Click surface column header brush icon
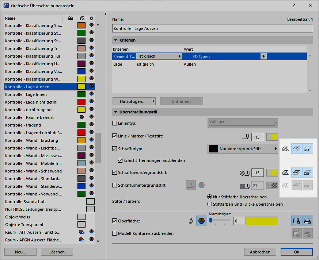 tap(91, 18)
